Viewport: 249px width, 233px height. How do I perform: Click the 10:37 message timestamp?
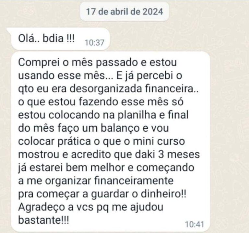coord(94,42)
